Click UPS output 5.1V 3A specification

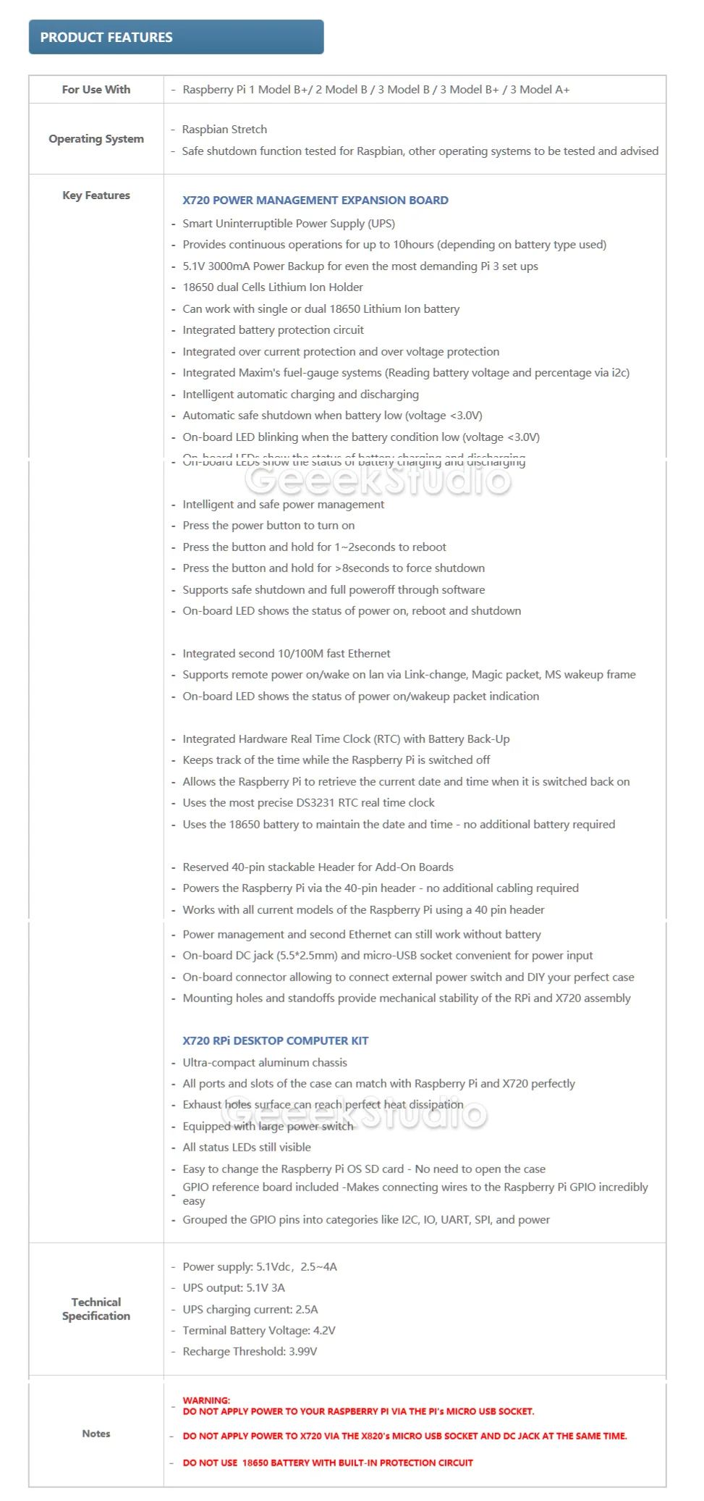(234, 1288)
